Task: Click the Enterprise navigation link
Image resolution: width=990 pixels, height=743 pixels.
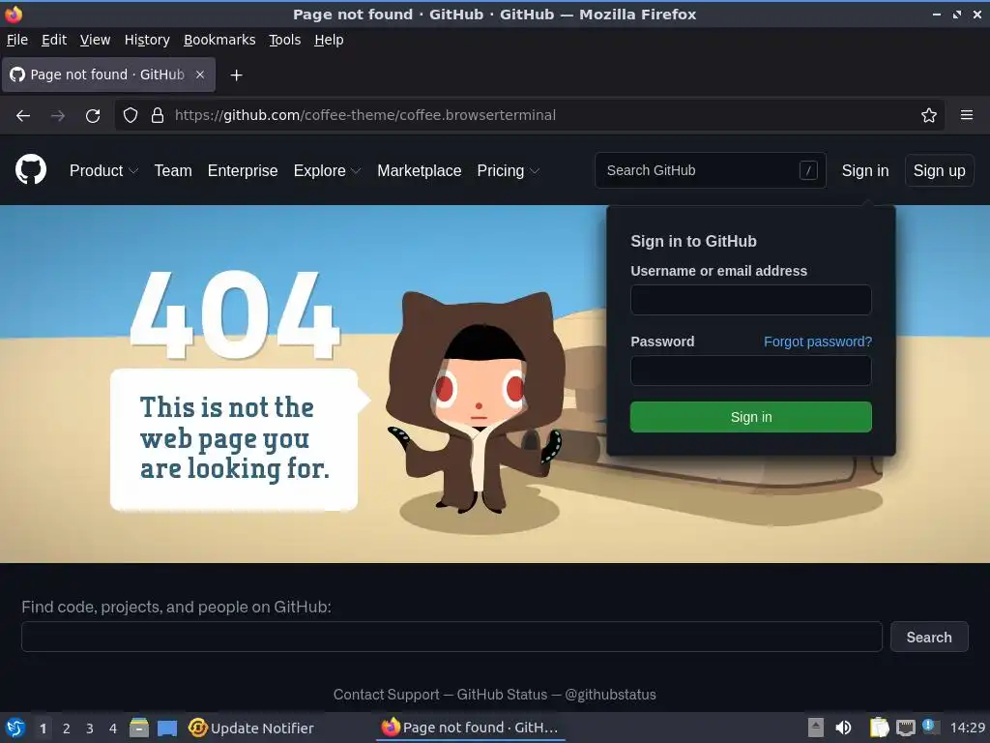Action: [243, 170]
